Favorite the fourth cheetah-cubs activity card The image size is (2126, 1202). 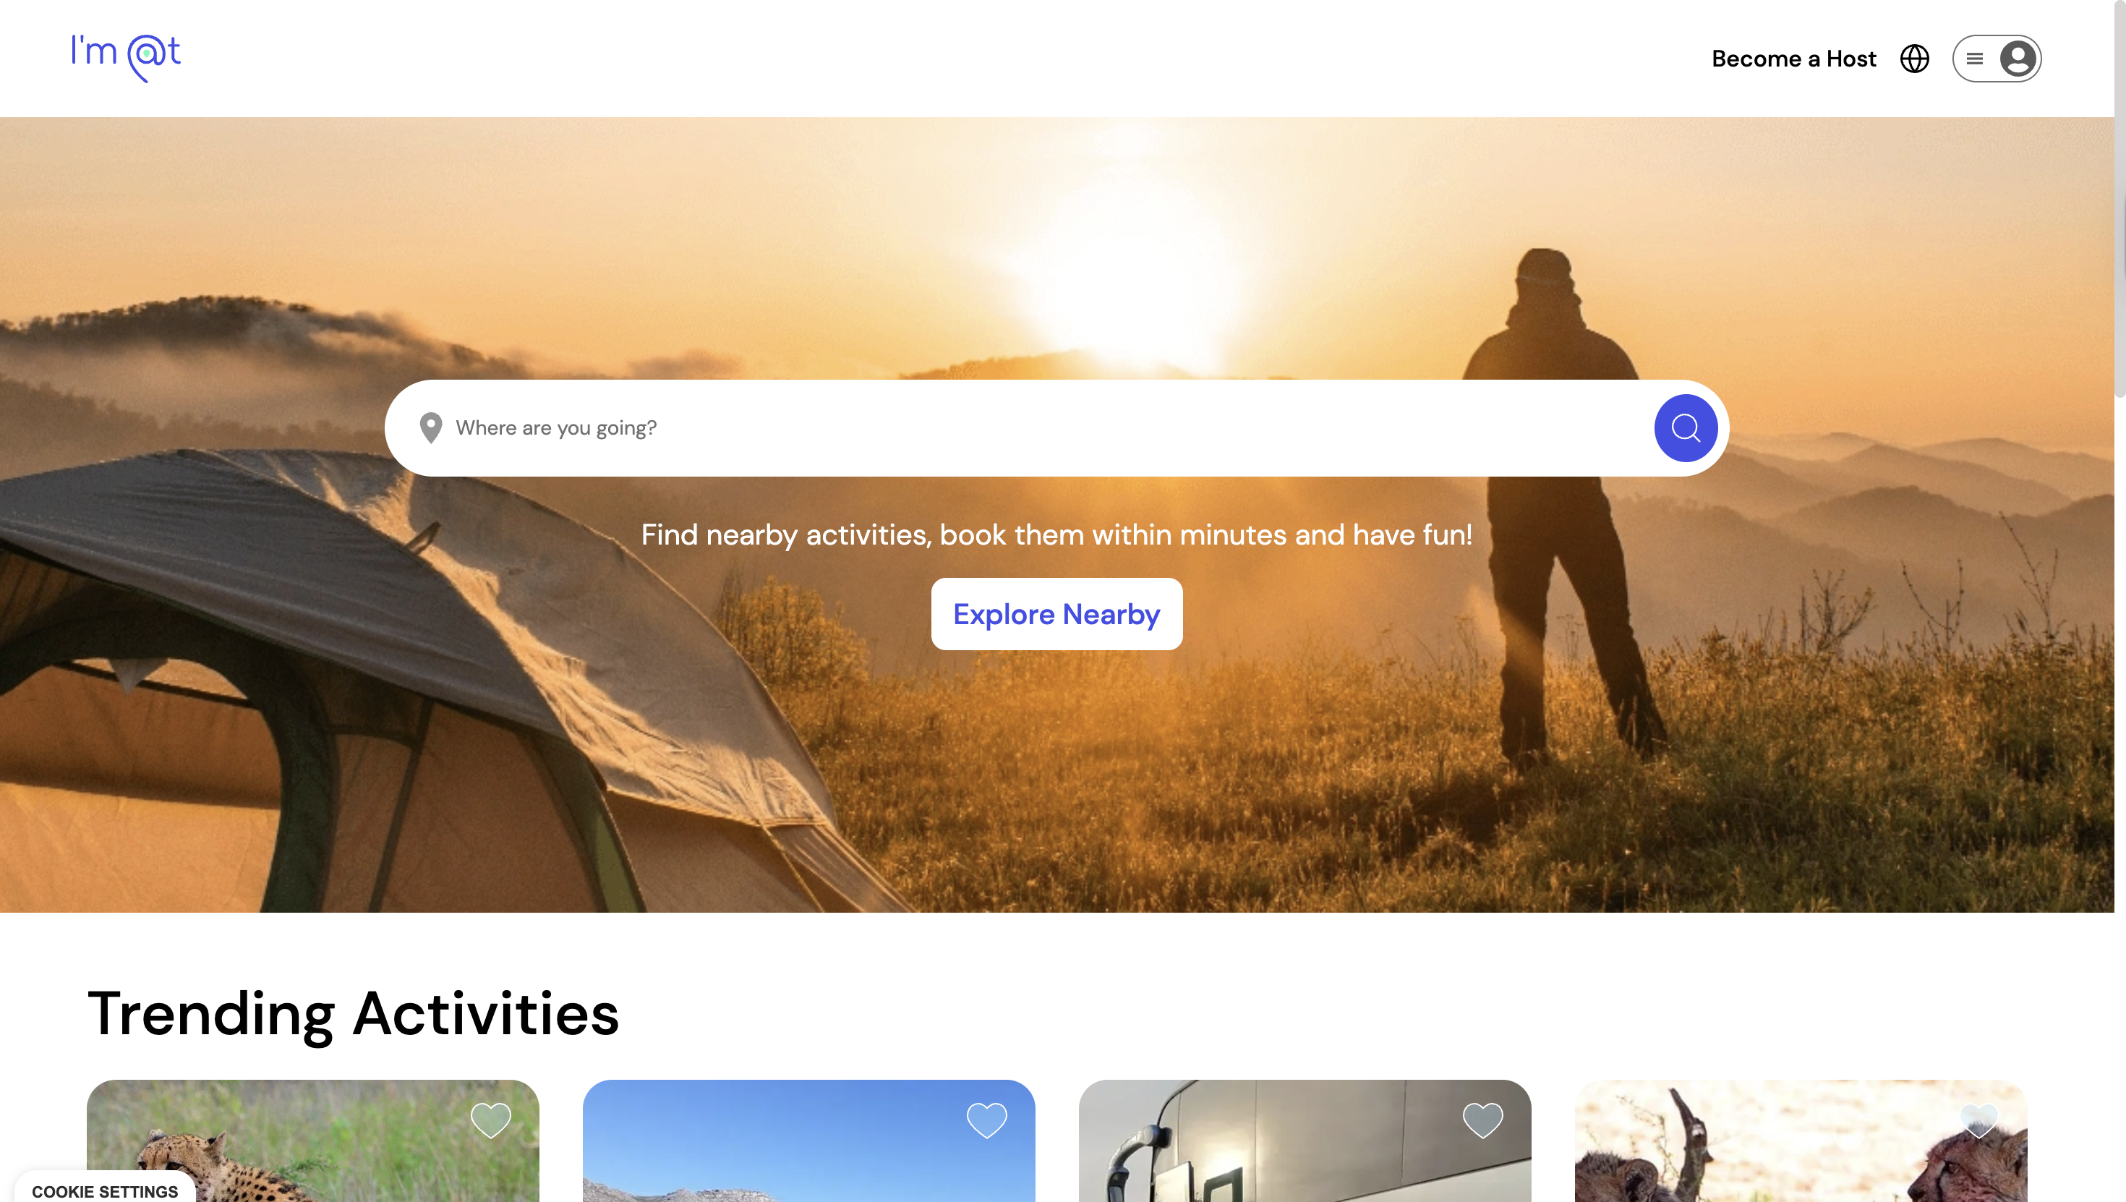[1979, 1120]
